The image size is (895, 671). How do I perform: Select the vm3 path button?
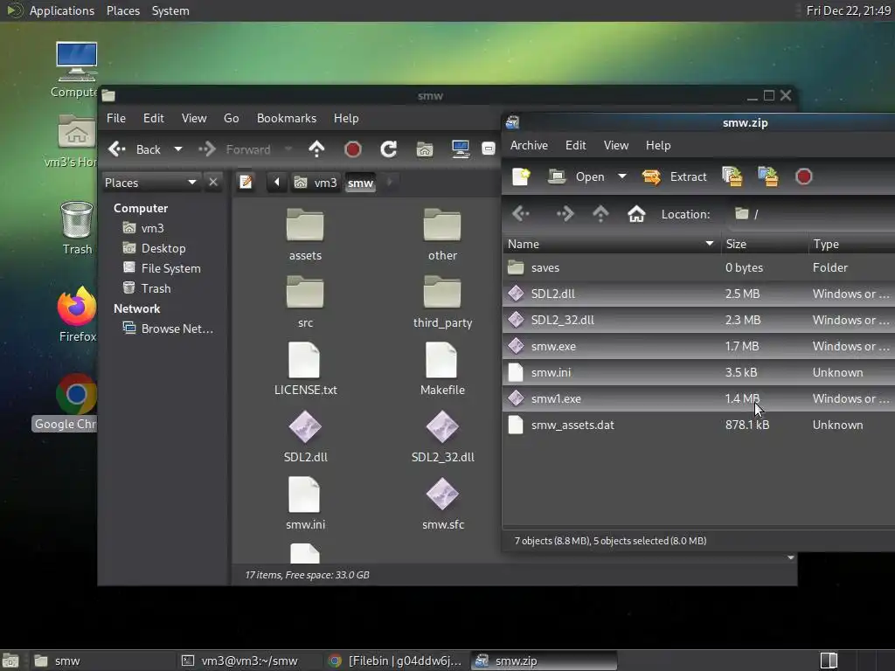coord(316,183)
